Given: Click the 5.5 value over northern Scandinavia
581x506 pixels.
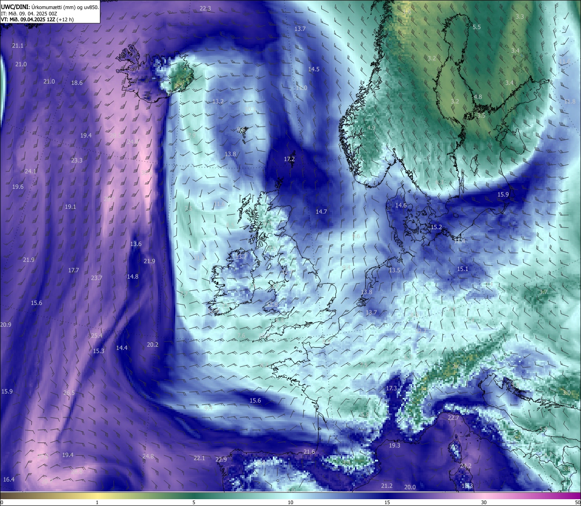Looking at the screenshot, I should pyautogui.click(x=477, y=27).
